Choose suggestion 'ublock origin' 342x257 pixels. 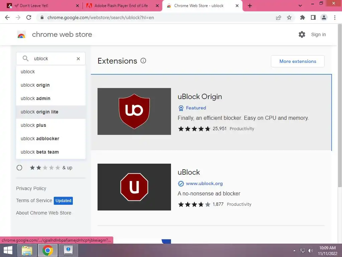click(51, 85)
